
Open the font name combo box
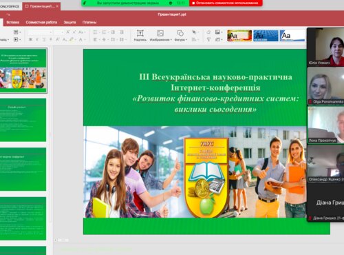pos(40,32)
